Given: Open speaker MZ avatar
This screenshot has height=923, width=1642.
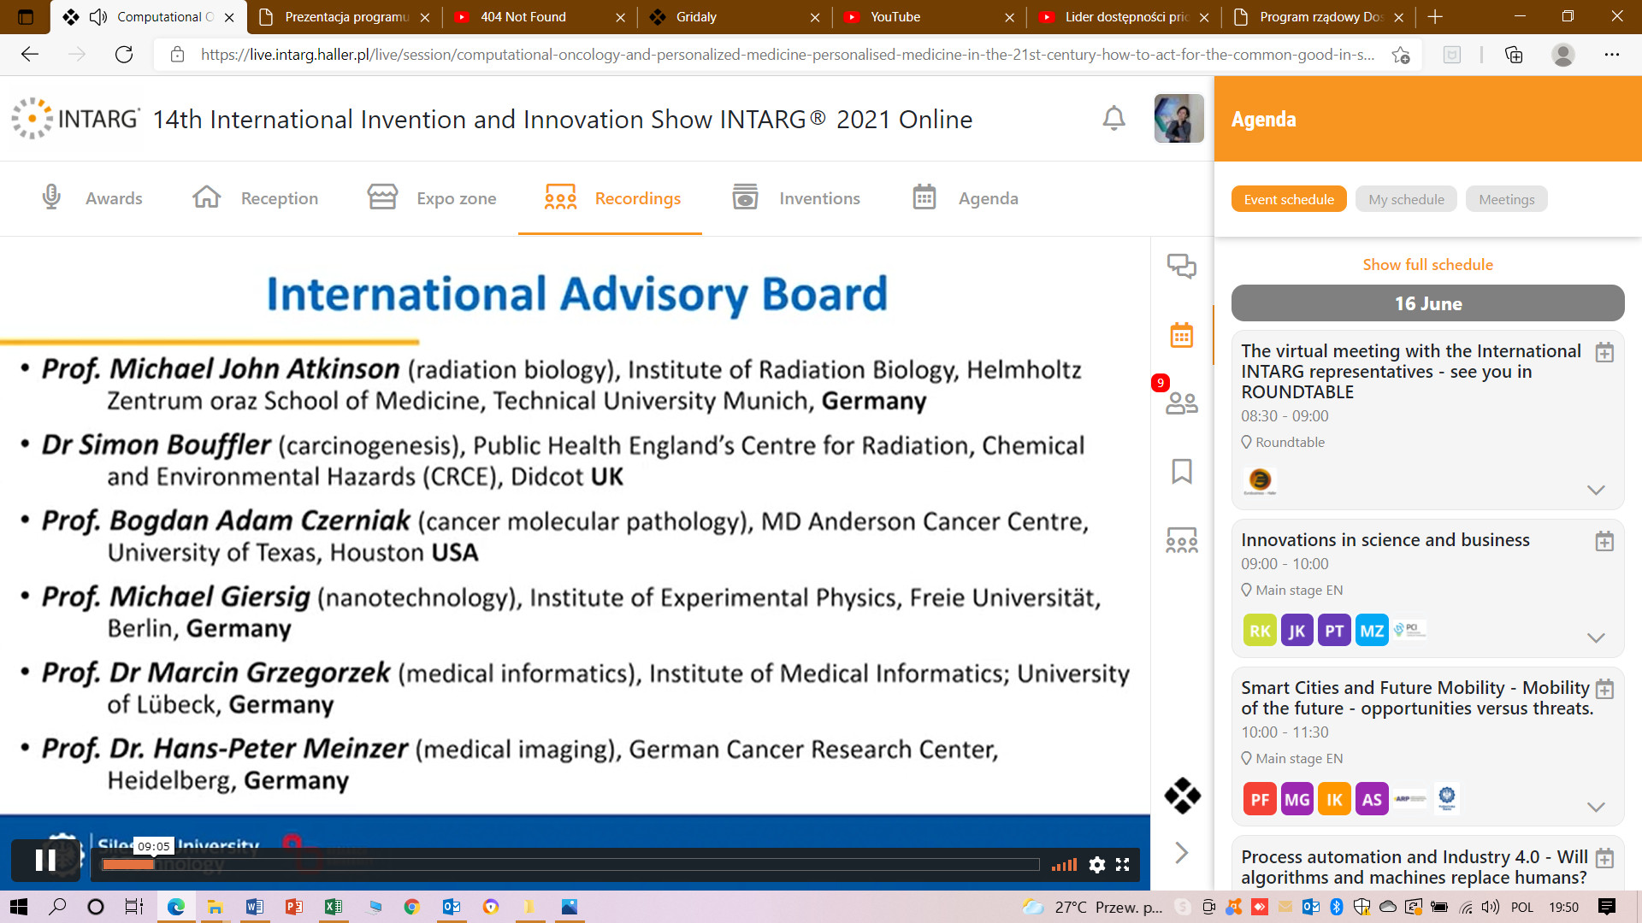Looking at the screenshot, I should tap(1372, 631).
